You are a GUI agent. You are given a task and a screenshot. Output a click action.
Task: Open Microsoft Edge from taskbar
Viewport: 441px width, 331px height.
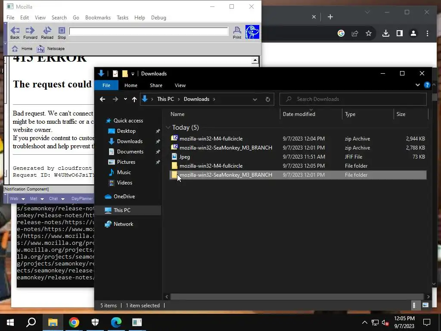(x=116, y=322)
